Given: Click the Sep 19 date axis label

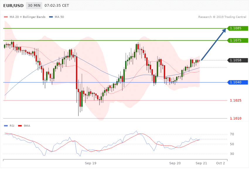Looking at the screenshot, I should pos(91,163).
